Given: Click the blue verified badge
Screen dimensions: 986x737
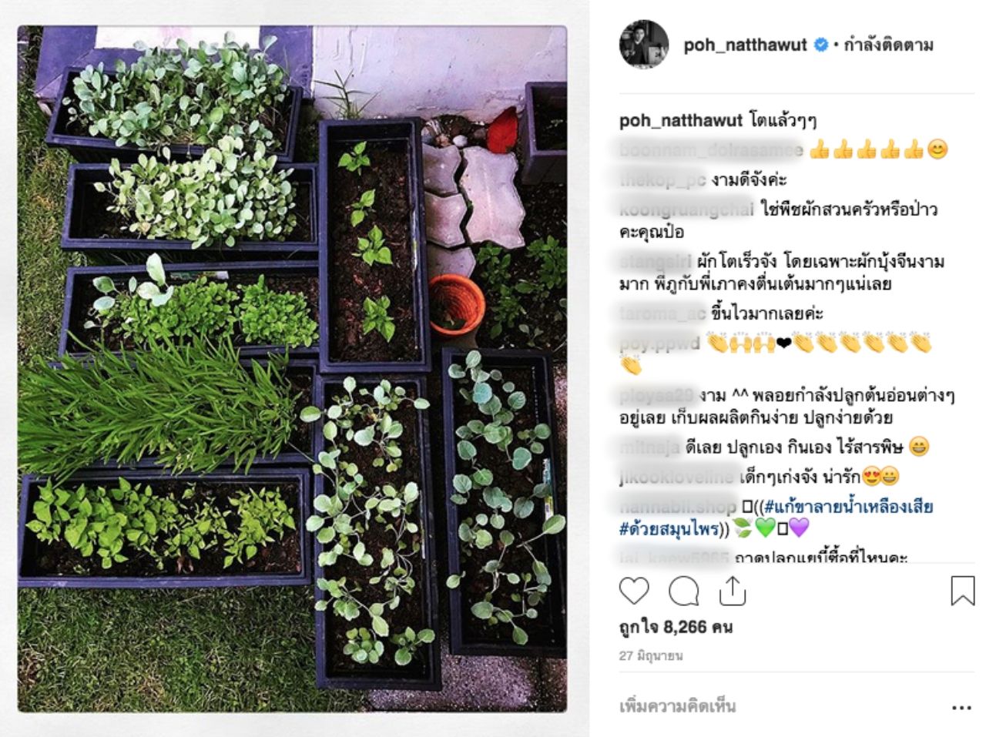Looking at the screenshot, I should click(x=820, y=45).
